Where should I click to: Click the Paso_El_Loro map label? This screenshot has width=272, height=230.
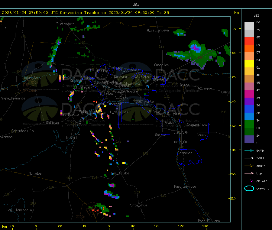tap(209, 221)
